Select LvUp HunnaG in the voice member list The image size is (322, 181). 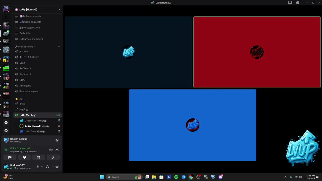pyautogui.click(x=40, y=126)
